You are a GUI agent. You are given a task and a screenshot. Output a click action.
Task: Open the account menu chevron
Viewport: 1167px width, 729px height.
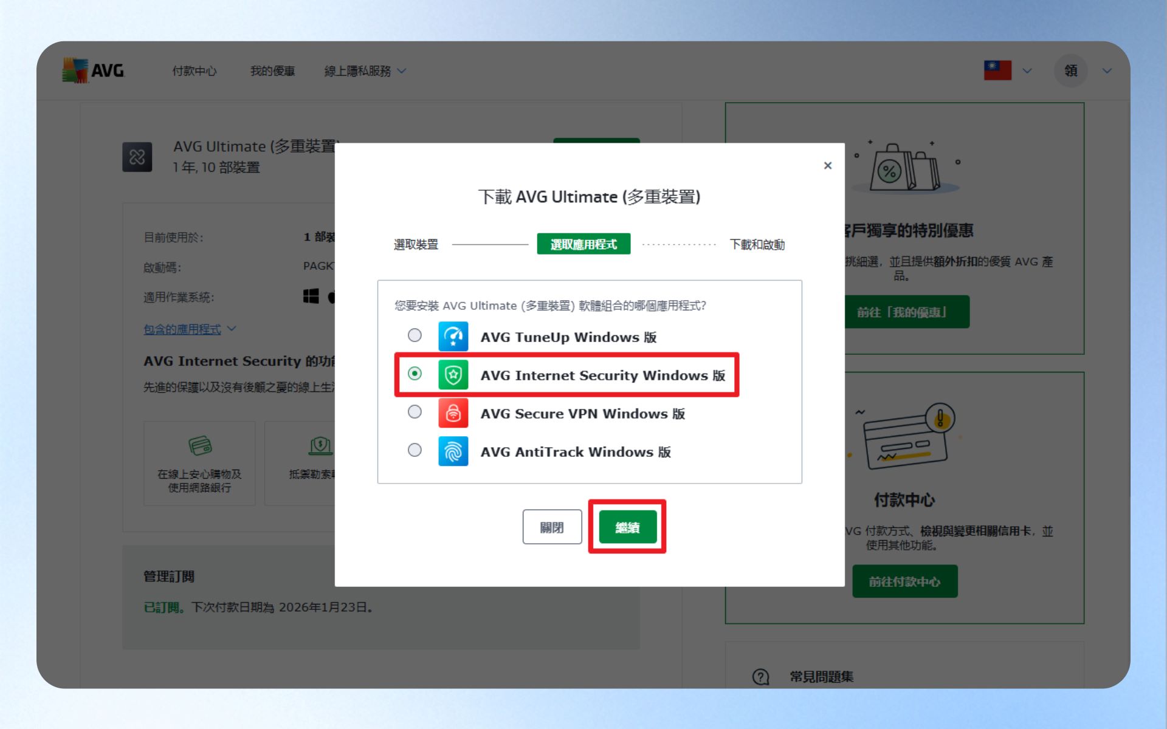(1107, 71)
